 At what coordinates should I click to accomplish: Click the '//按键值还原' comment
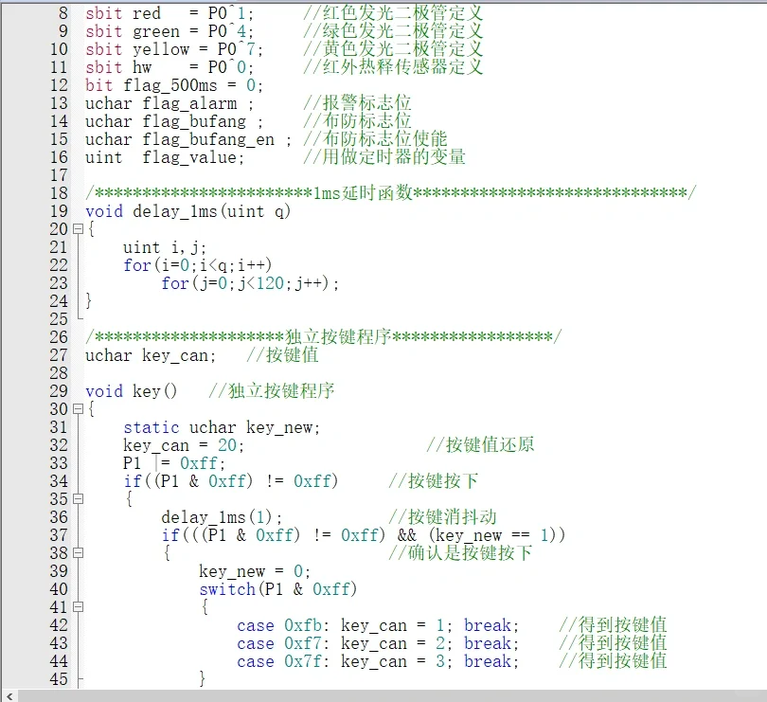point(480,445)
